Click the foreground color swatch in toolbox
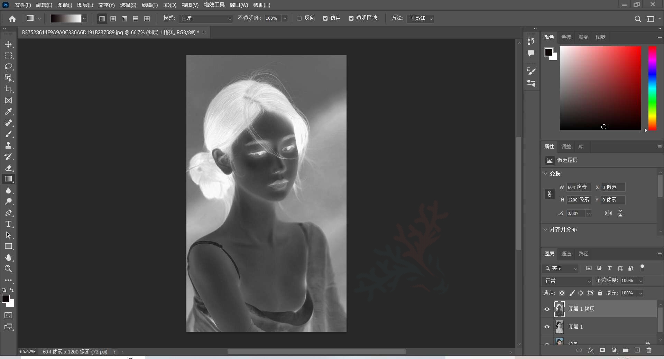664x359 pixels. pyautogui.click(x=6, y=299)
